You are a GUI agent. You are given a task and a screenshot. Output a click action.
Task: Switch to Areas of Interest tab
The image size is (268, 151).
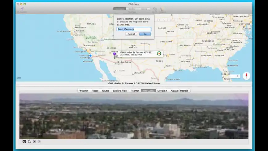[179, 91]
